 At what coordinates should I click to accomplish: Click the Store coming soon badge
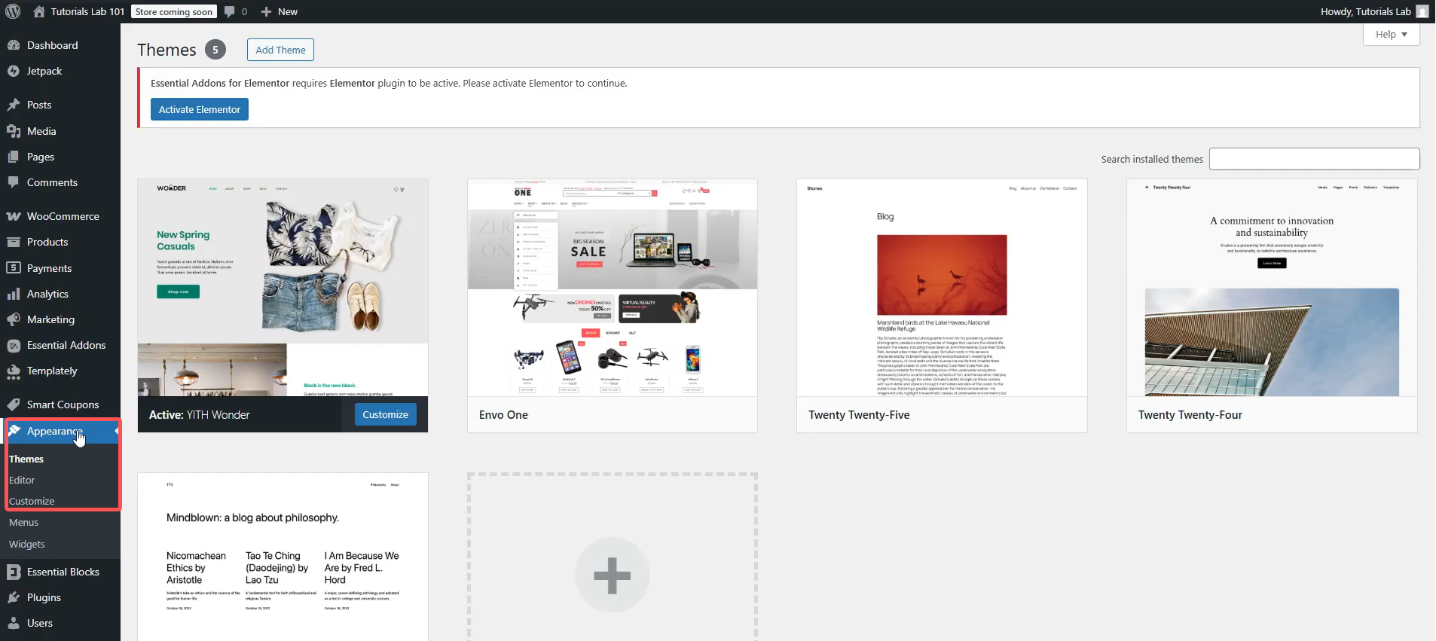point(174,11)
